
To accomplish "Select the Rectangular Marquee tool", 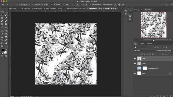I will (6, 12).
